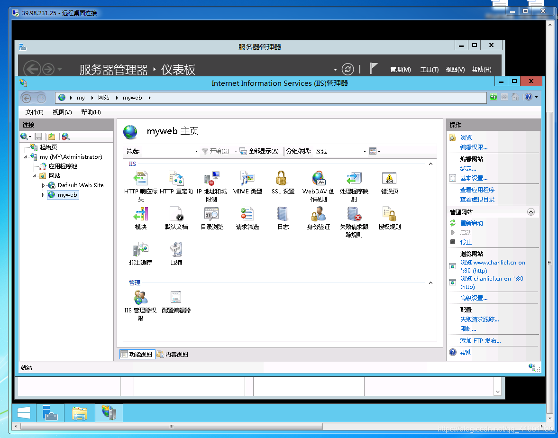Collapse the 管理网站 actions section
The height and width of the screenshot is (438, 558).
point(531,212)
